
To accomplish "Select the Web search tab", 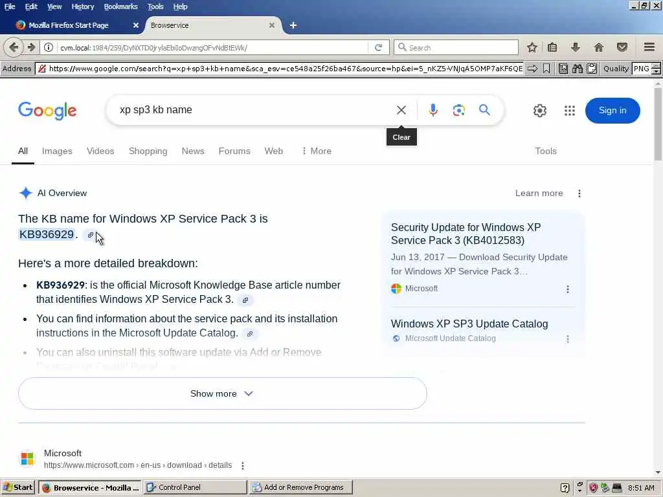I will [x=274, y=151].
